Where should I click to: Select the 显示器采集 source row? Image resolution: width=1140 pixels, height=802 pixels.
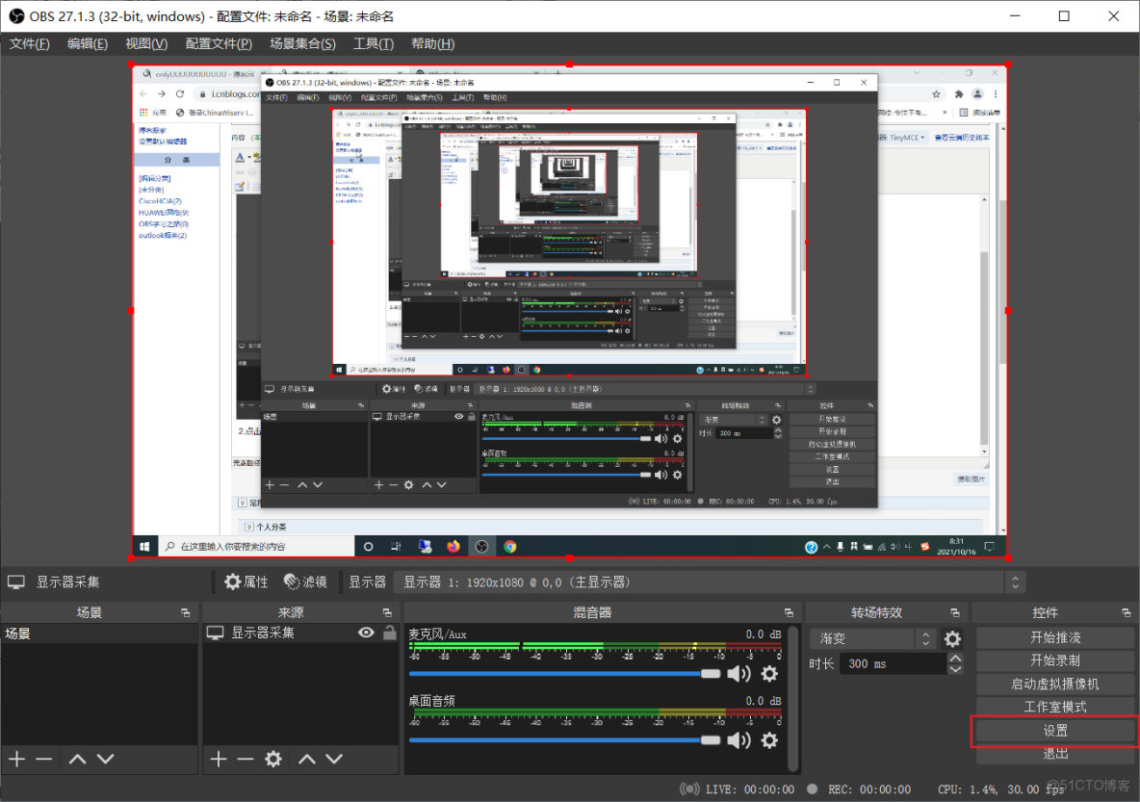tap(300, 634)
